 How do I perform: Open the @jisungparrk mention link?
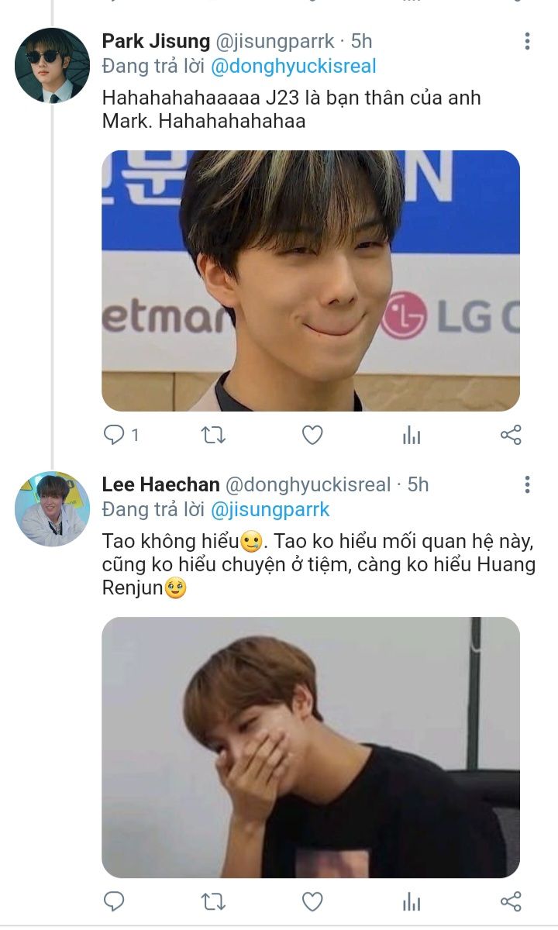click(270, 510)
